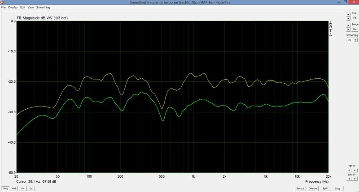359x192 pixels.
Task: Click the 1k frequency axis label
Action: pos(193,176)
